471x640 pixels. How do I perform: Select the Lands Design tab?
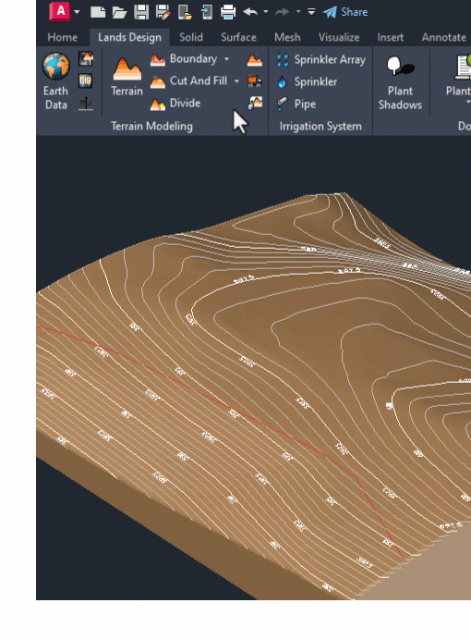pyautogui.click(x=129, y=37)
